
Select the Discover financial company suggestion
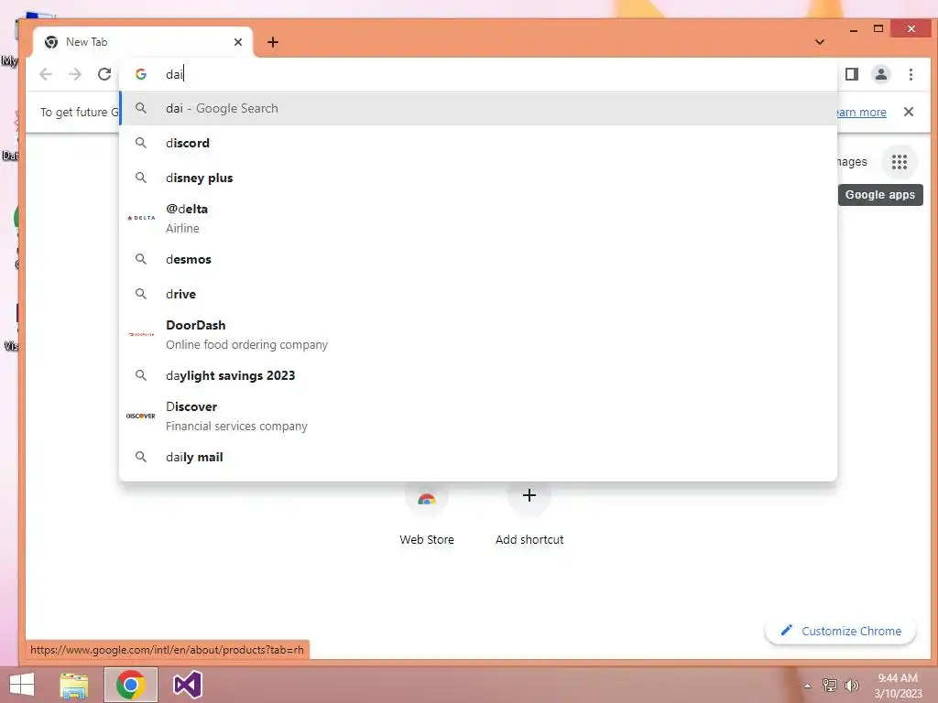pos(478,416)
